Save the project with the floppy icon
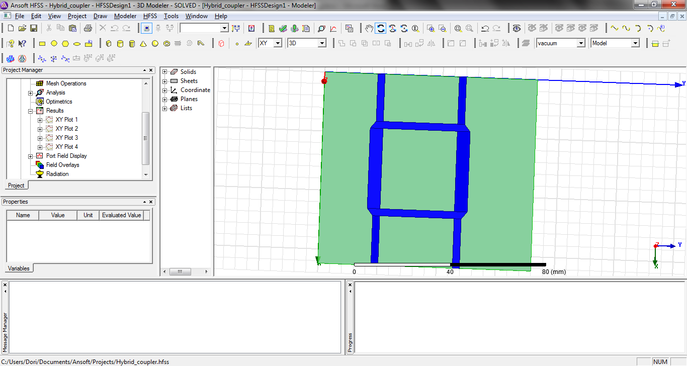 [x=34, y=28]
